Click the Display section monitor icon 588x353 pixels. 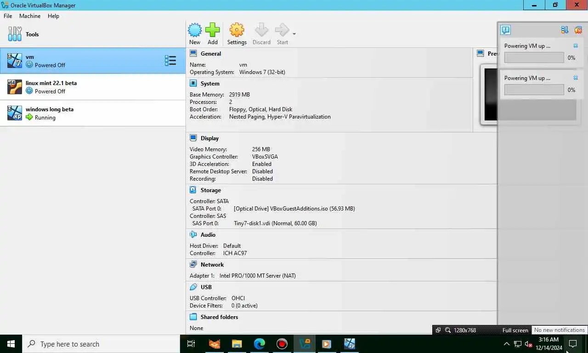193,138
